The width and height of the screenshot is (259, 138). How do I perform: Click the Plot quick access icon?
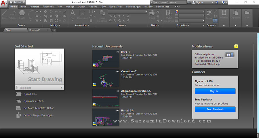click(20, 2)
